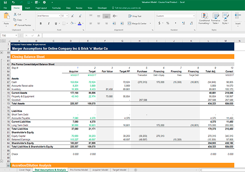Apply percent style
The height and width of the screenshot is (172, 245).
point(167,23)
